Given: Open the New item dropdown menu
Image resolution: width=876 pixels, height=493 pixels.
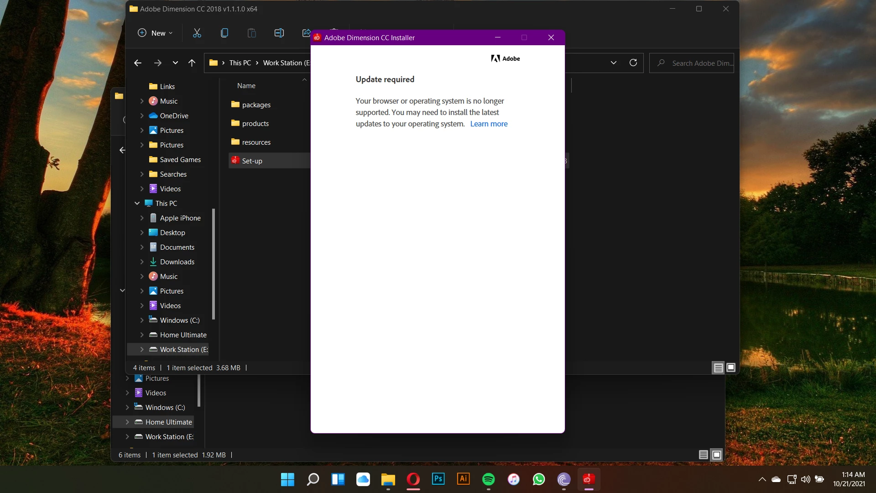Looking at the screenshot, I should 155,33.
